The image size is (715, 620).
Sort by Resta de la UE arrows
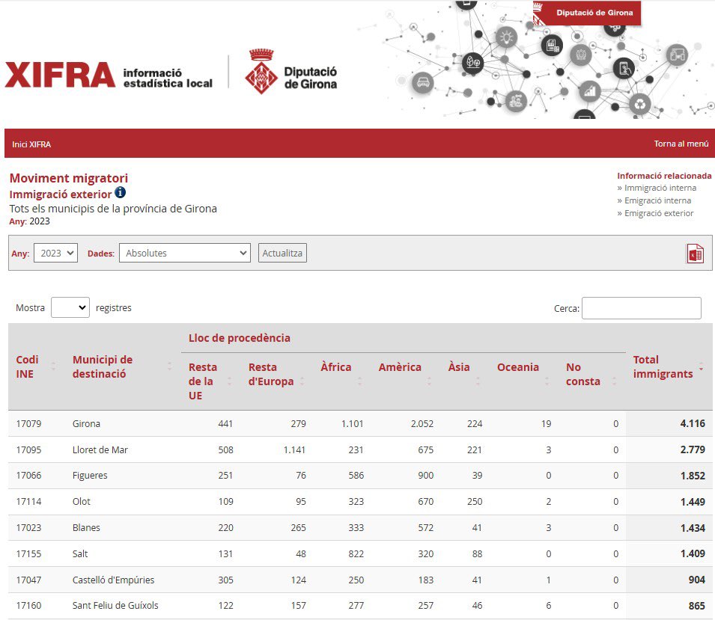[x=229, y=381]
